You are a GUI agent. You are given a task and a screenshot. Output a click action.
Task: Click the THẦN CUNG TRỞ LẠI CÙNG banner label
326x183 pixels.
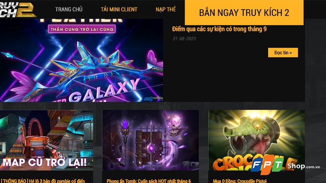(x=82, y=29)
